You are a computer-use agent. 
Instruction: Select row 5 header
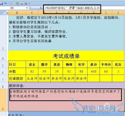[3, 64]
